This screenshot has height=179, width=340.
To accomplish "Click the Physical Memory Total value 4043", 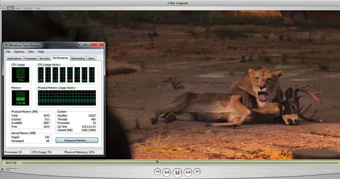I will click(x=46, y=116).
